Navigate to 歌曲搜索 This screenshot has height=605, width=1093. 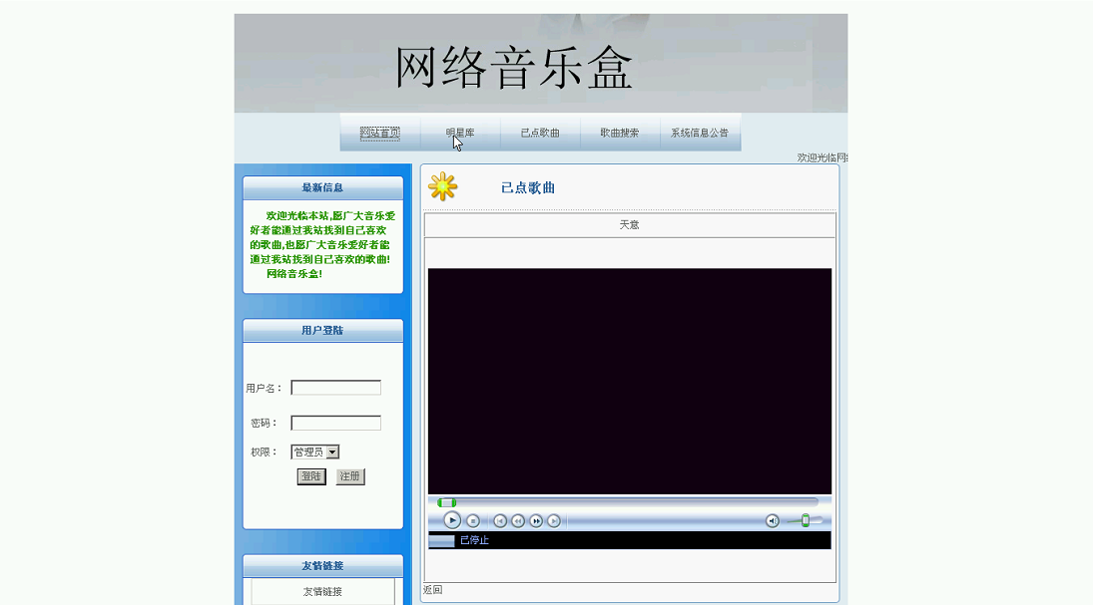tap(620, 133)
